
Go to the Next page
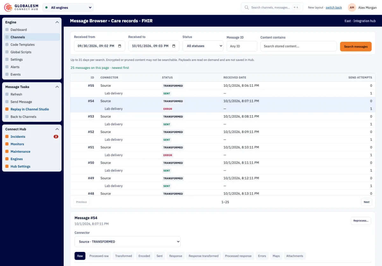click(x=366, y=202)
